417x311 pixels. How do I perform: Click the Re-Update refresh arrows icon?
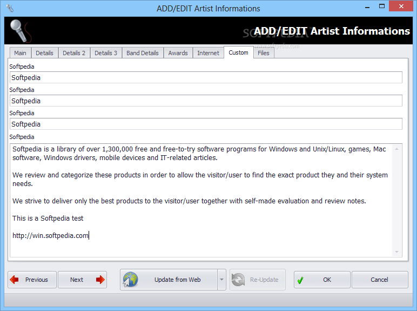coord(238,280)
